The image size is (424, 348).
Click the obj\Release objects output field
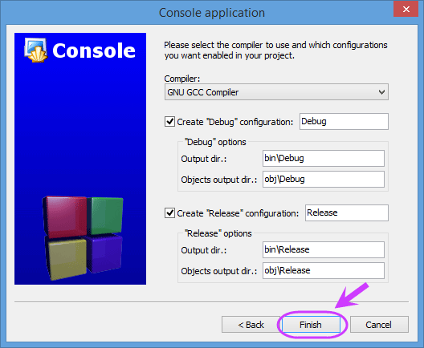[324, 270]
